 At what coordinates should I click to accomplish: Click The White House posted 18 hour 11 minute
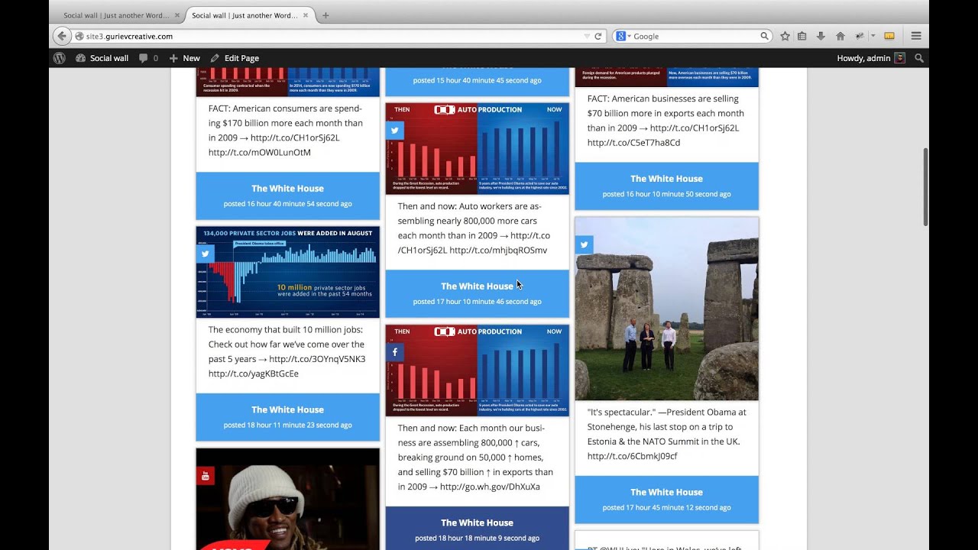287,417
